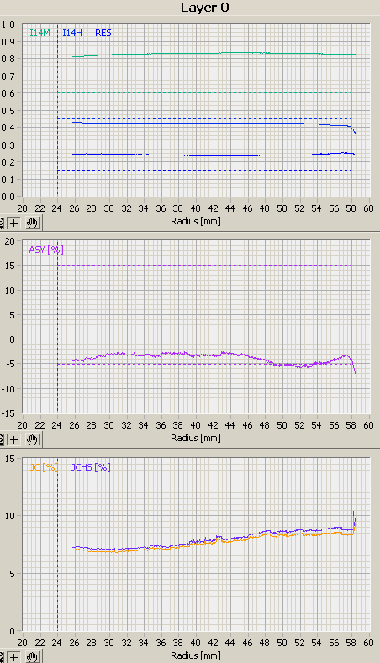The image size is (380, 663).
Task: Select the JC [%] legend label
Action: (44, 467)
